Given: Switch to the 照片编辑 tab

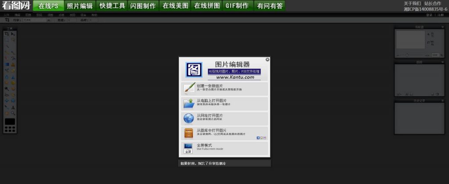Looking at the screenshot, I should click(80, 6).
